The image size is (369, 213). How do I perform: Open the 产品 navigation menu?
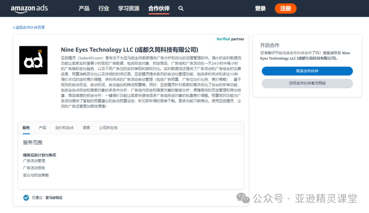tap(84, 9)
